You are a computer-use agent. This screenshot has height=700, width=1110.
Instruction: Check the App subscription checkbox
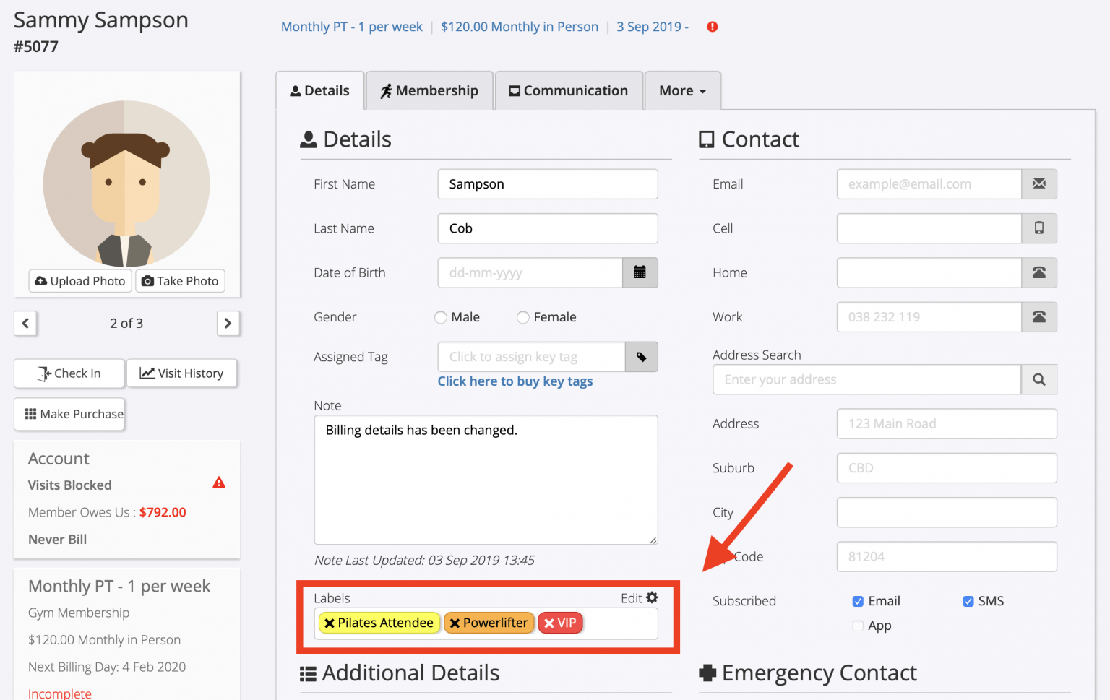[x=858, y=626]
